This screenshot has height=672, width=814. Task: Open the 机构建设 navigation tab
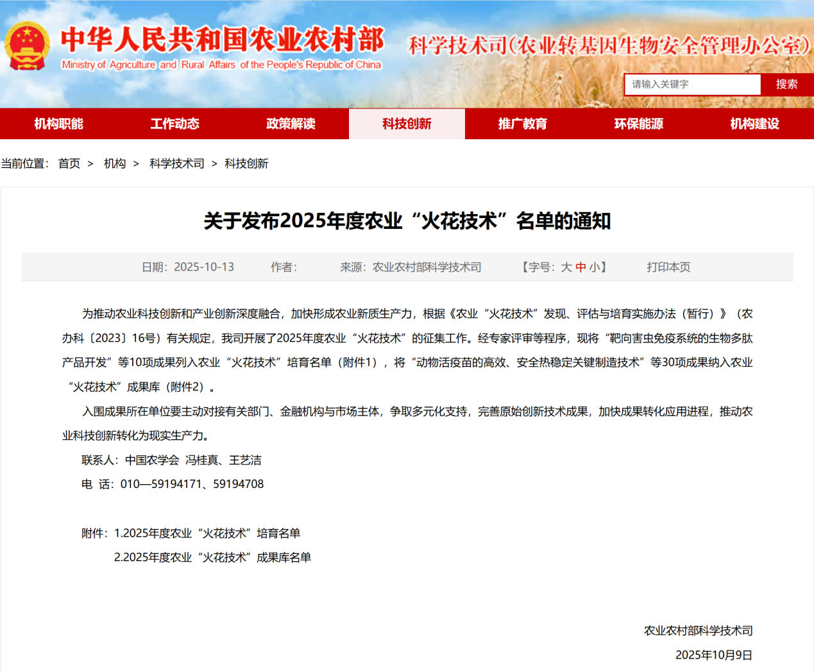point(754,124)
